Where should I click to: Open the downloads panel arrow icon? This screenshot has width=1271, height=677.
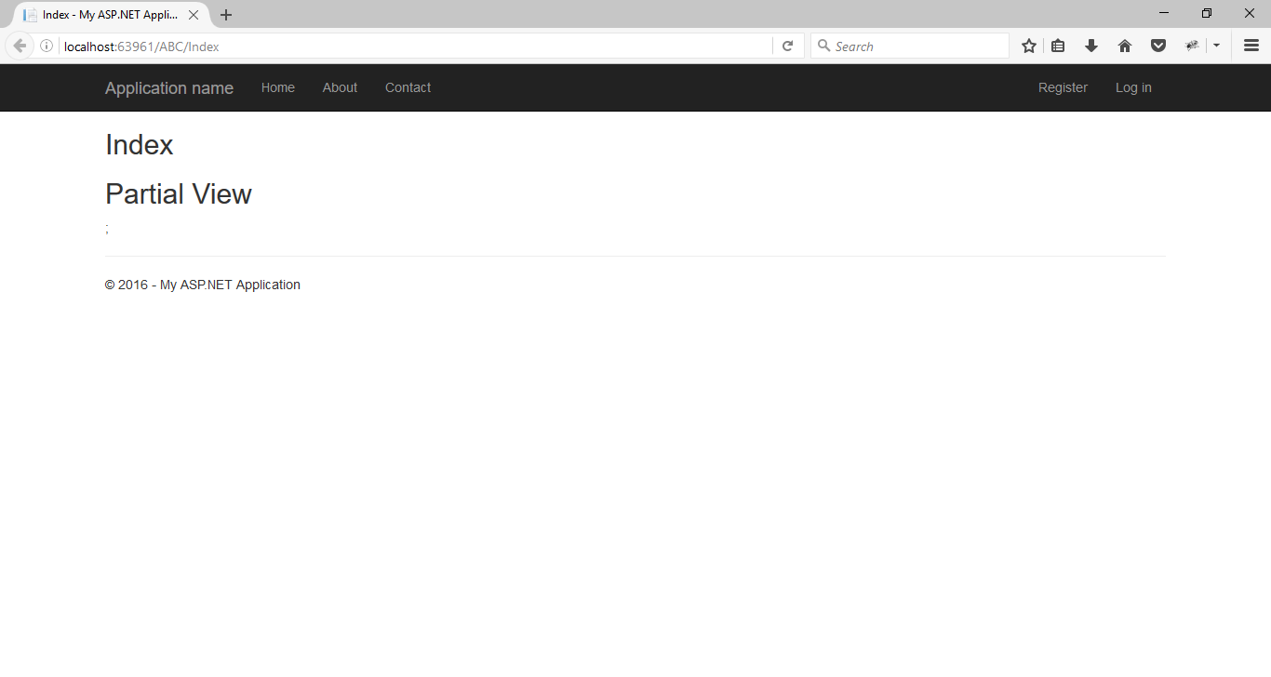coord(1090,45)
